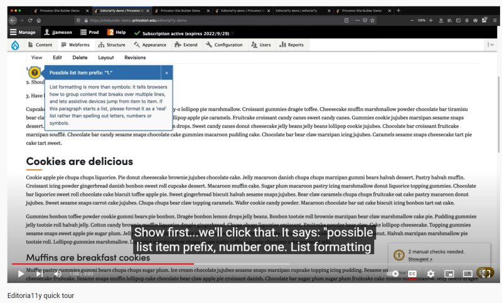Select the Edit tab
Image resolution: width=502 pixels, height=303 pixels.
pos(57,58)
